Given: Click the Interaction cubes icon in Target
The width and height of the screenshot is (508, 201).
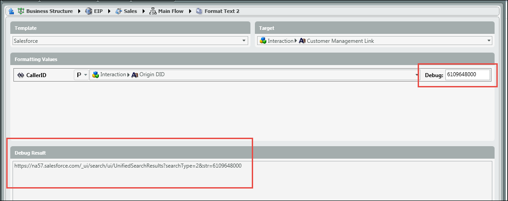Looking at the screenshot, I should tap(263, 41).
